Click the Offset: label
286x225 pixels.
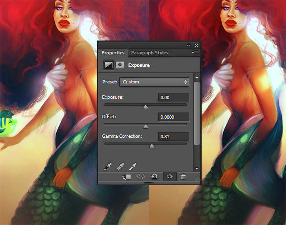(x=109, y=117)
